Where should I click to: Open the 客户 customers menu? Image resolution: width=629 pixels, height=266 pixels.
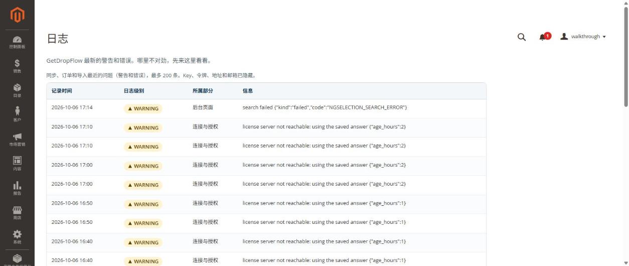pos(17,115)
